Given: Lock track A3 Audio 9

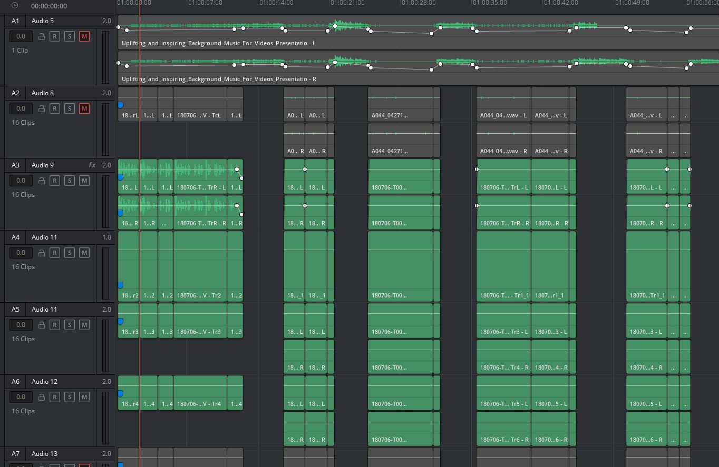Looking at the screenshot, I should point(42,181).
